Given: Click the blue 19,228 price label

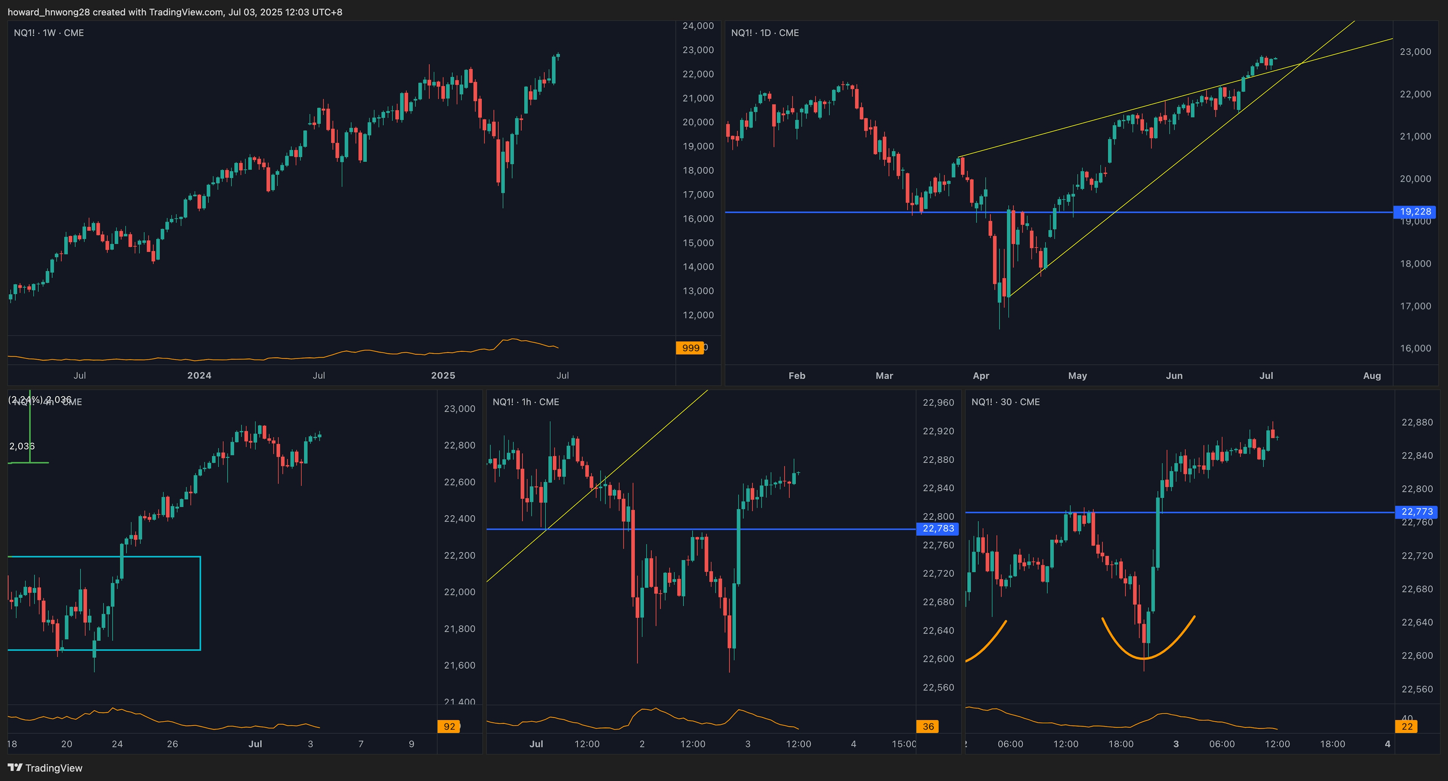Looking at the screenshot, I should (1415, 212).
